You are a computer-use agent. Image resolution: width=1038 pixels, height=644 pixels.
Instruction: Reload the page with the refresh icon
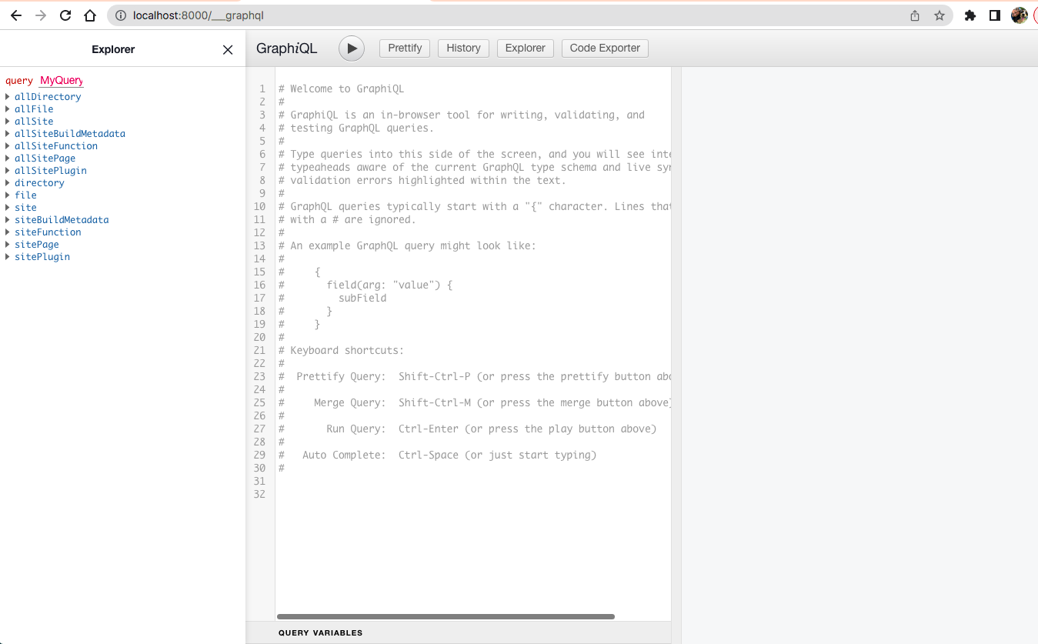[x=65, y=15]
